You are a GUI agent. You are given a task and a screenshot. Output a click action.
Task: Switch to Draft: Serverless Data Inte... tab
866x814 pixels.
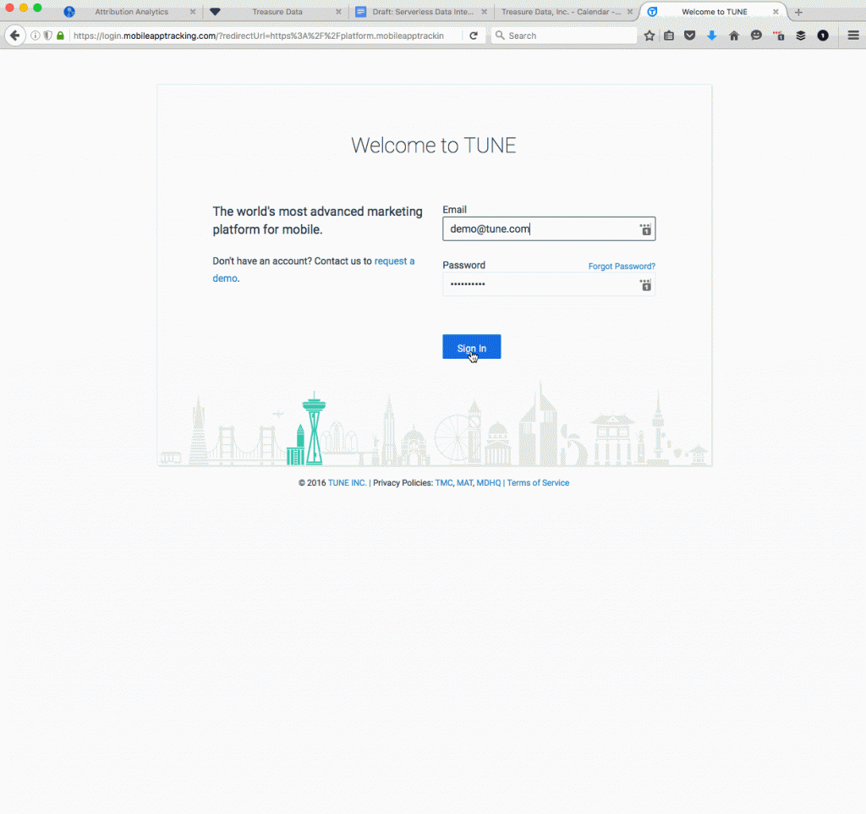tap(423, 12)
